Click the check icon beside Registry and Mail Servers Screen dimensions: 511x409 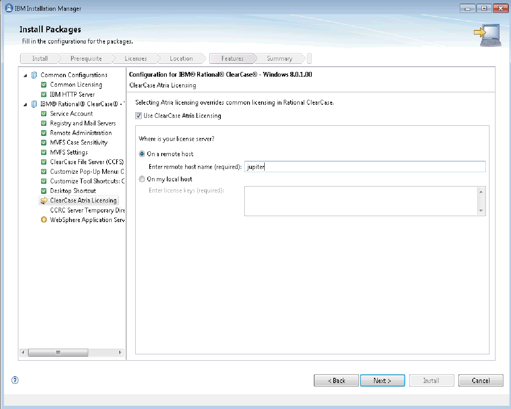(x=44, y=123)
